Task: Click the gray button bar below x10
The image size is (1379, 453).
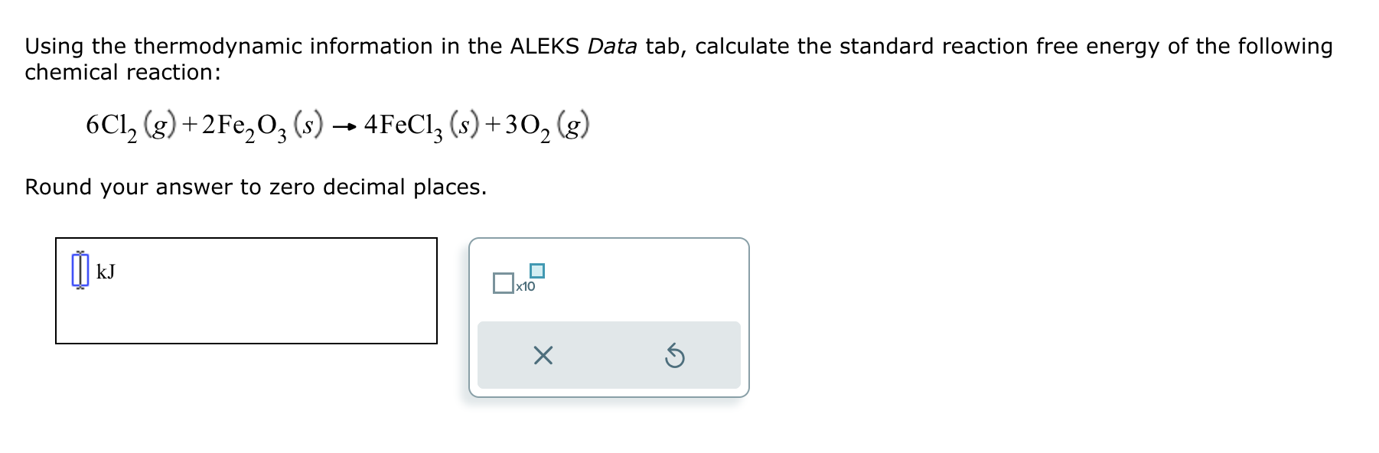Action: point(608,355)
